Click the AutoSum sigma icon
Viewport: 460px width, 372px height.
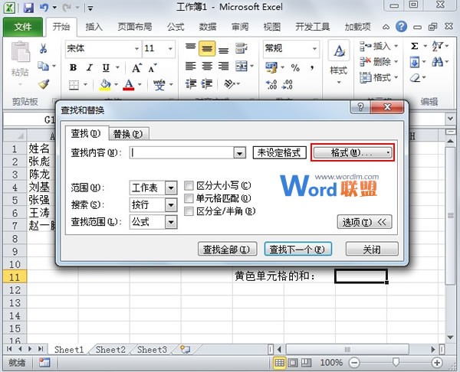pos(415,46)
